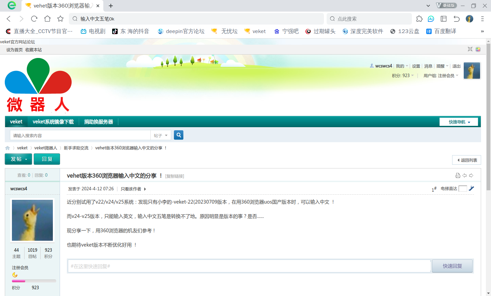
Task: Go to next thread arrow icon
Action: (471, 175)
